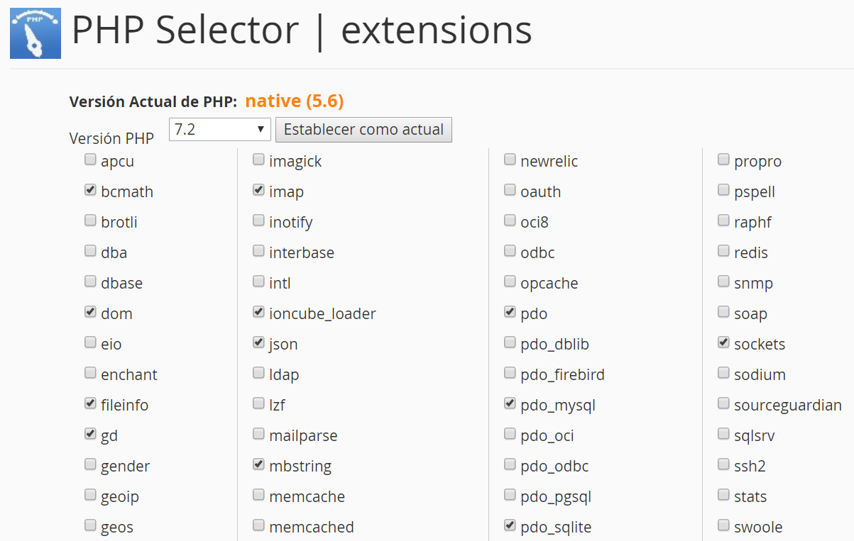This screenshot has height=541, width=854.
Task: Check the newrelic extension box
Action: tap(510, 160)
